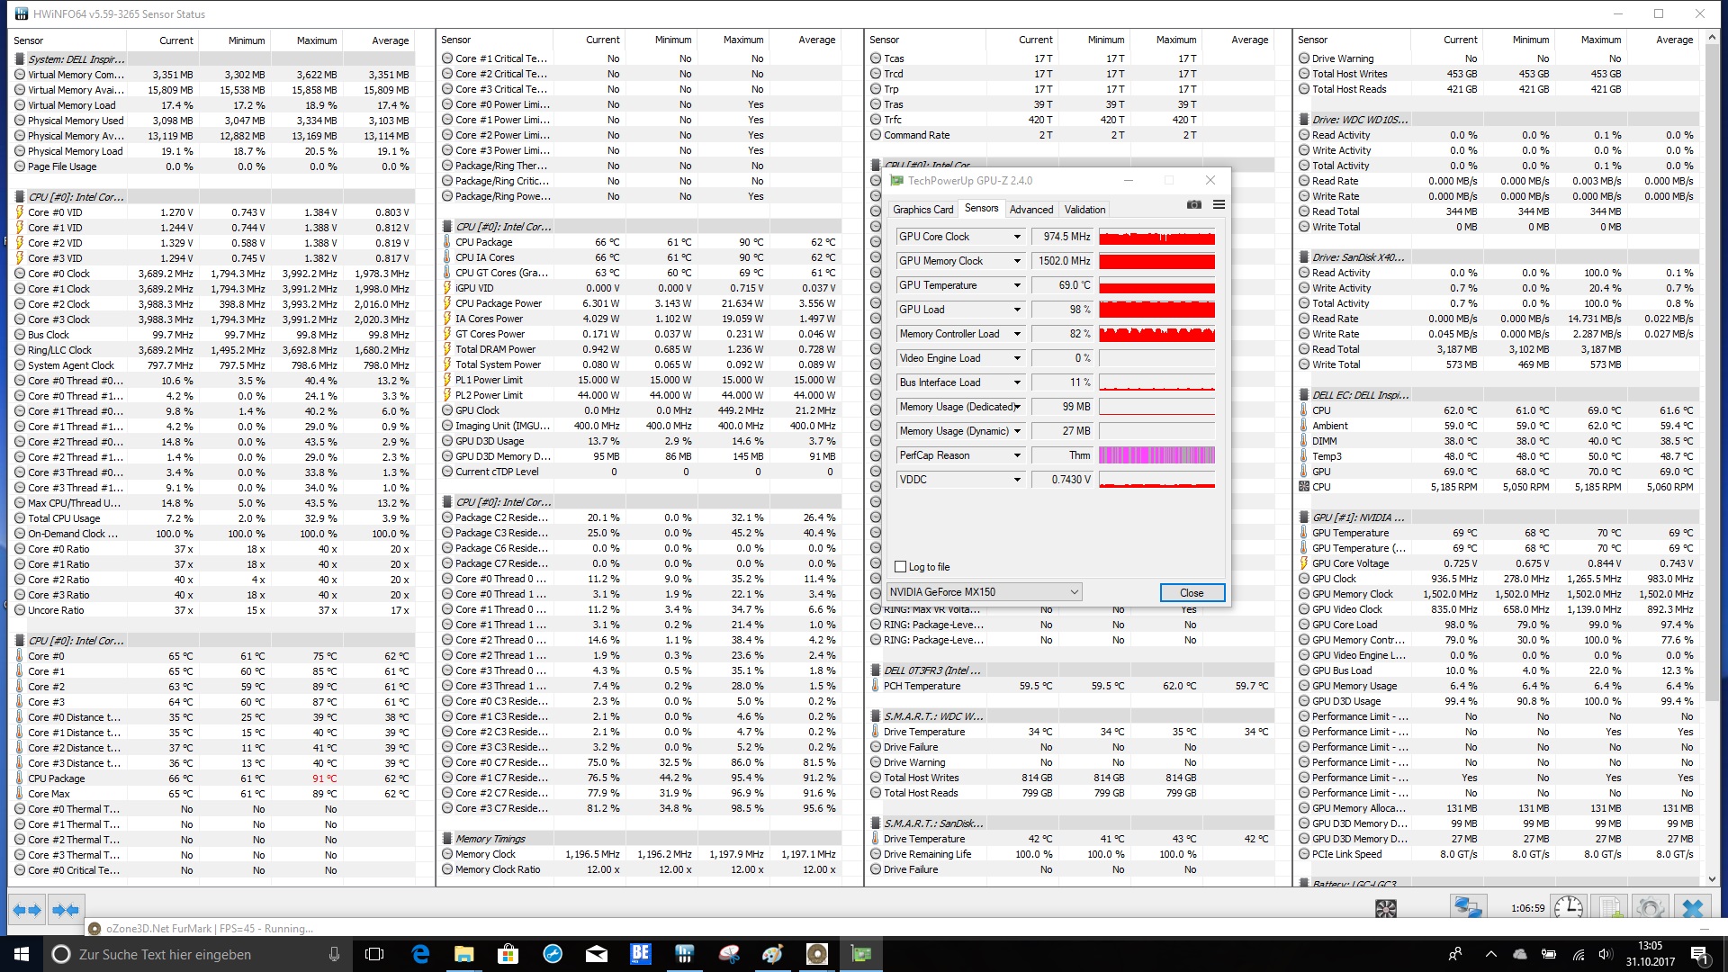Switch to GPU-Z via its taskbar icon
This screenshot has width=1728, height=972.
(x=861, y=954)
